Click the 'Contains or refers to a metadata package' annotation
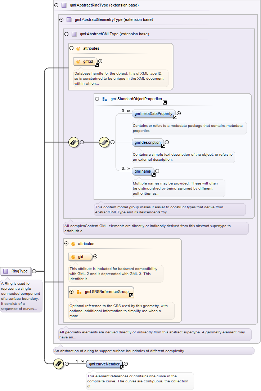 tap(189, 128)
